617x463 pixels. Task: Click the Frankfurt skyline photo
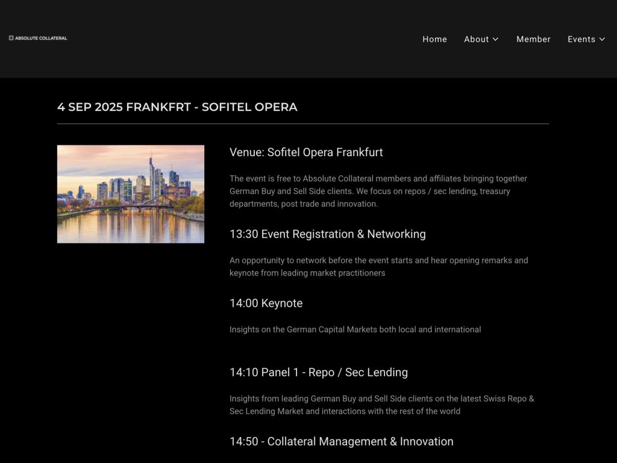(130, 194)
